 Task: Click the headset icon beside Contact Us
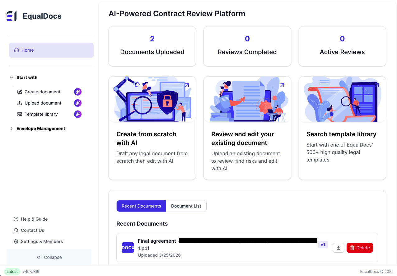click(16, 230)
